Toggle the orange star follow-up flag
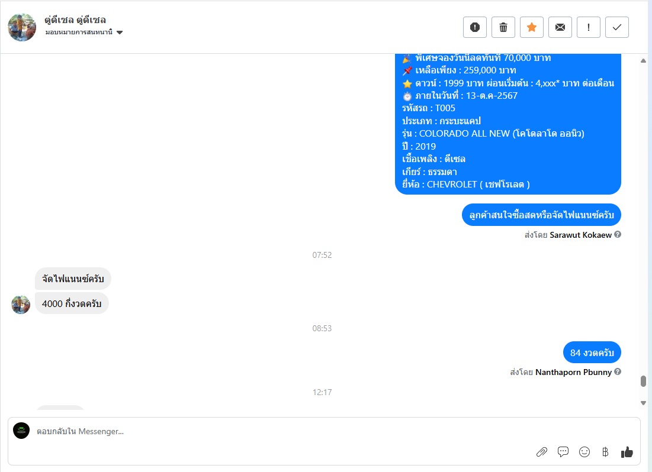The width and height of the screenshot is (652, 472). click(x=532, y=27)
